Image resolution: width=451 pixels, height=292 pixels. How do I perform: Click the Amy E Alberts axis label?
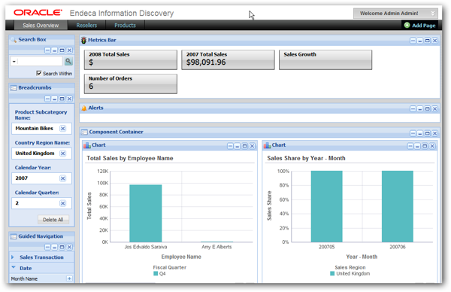pyautogui.click(x=216, y=247)
